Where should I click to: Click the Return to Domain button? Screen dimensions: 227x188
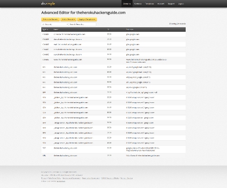pos(50,20)
